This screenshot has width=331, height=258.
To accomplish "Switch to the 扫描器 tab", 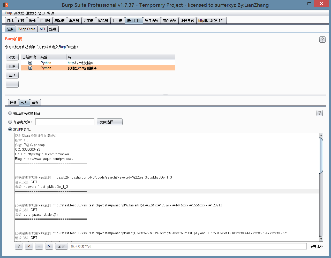I will click(x=45, y=21).
